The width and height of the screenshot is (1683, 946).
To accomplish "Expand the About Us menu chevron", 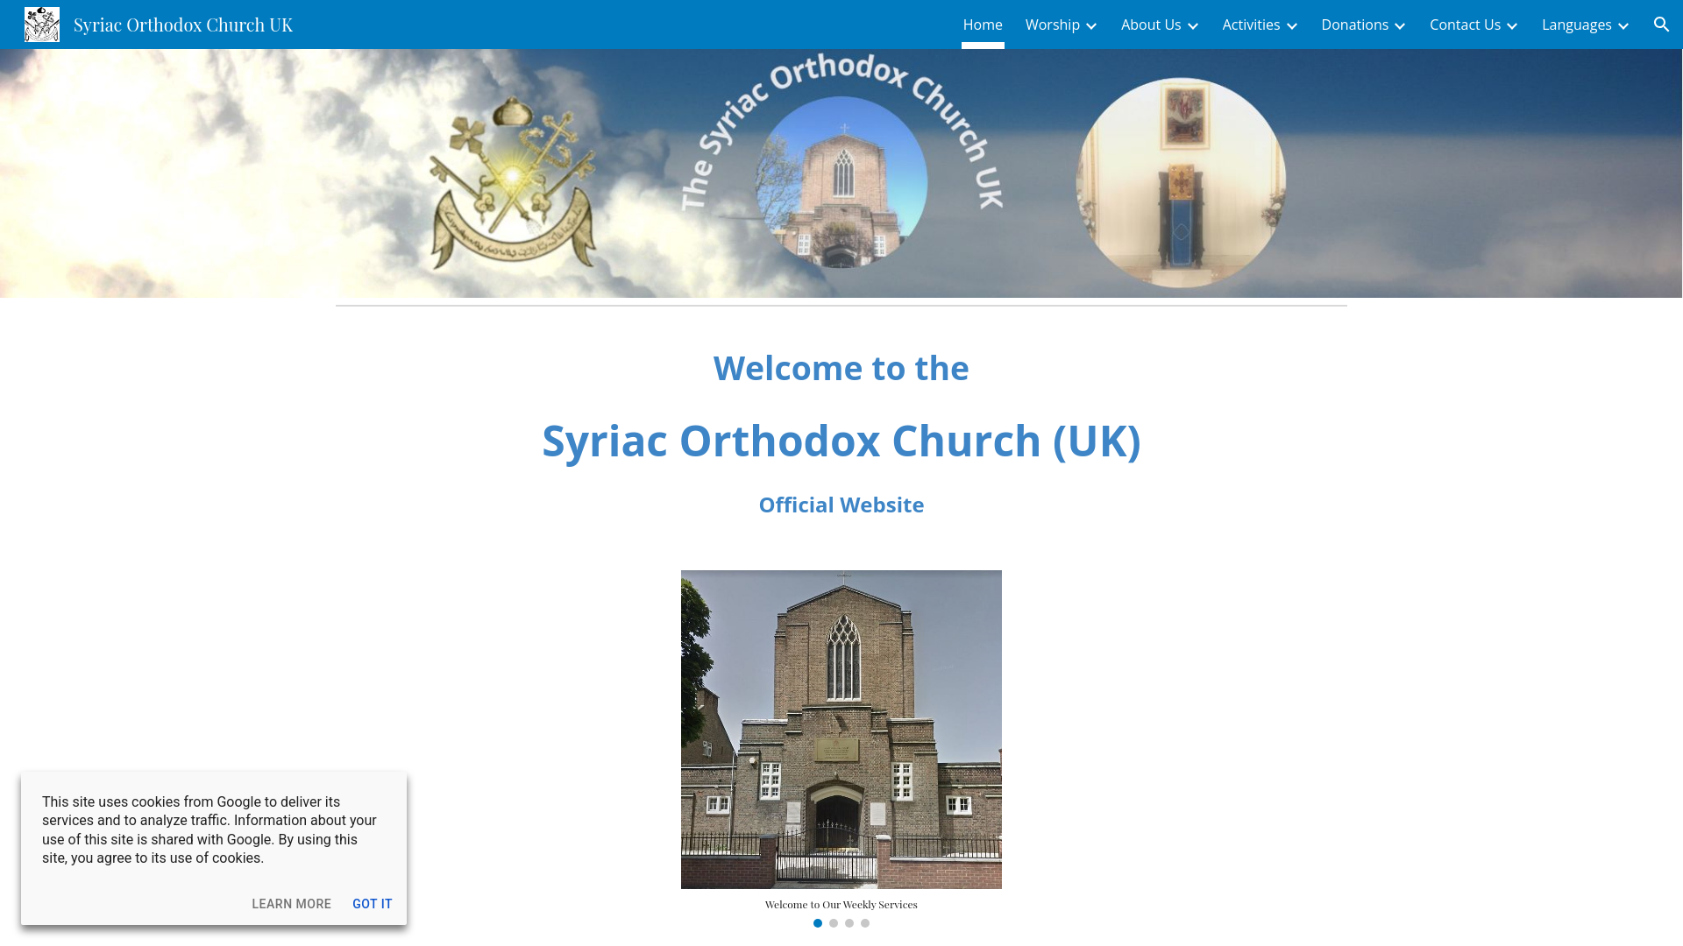I will click(1193, 25).
